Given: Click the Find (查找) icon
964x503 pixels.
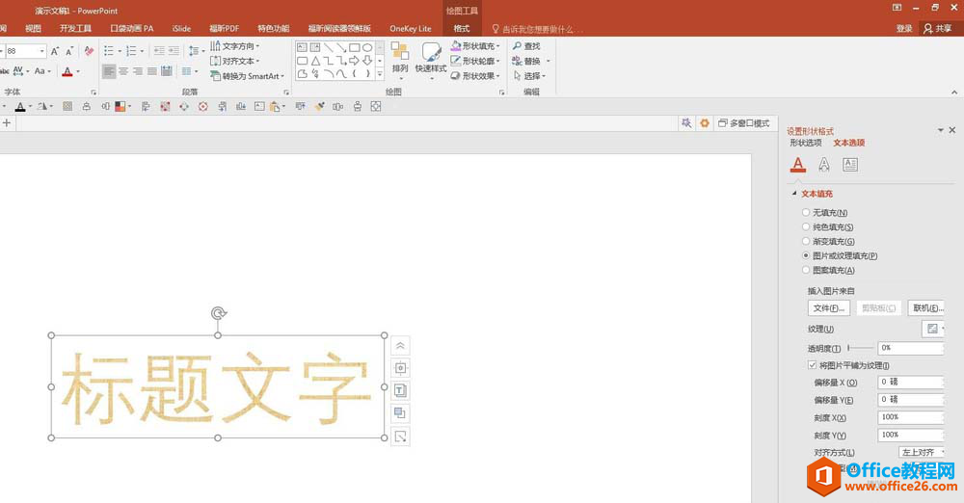Looking at the screenshot, I should coord(518,46).
